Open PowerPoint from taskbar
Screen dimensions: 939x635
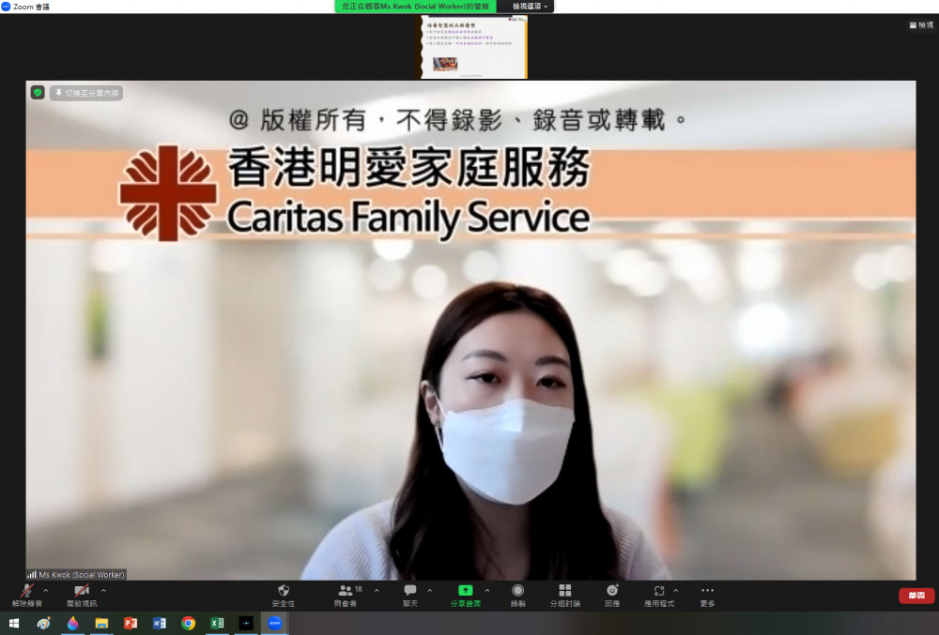(130, 623)
